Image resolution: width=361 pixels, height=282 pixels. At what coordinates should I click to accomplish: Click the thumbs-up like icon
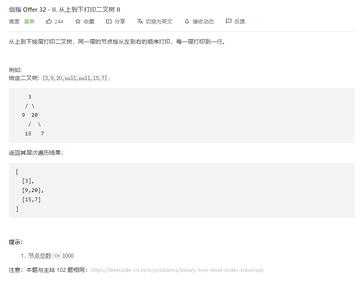pyautogui.click(x=48, y=21)
